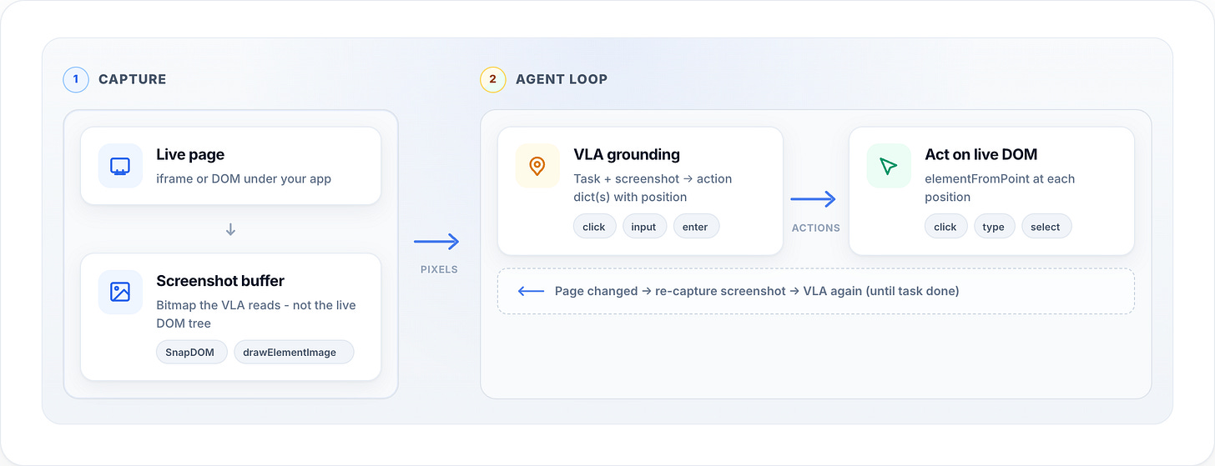Viewport: 1215px width, 466px height.
Task: Click the CAPTURE section heading
Action: click(132, 79)
